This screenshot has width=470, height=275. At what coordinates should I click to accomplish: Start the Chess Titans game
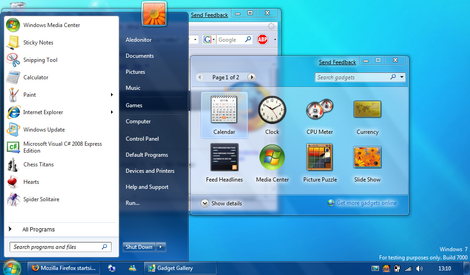62,164
